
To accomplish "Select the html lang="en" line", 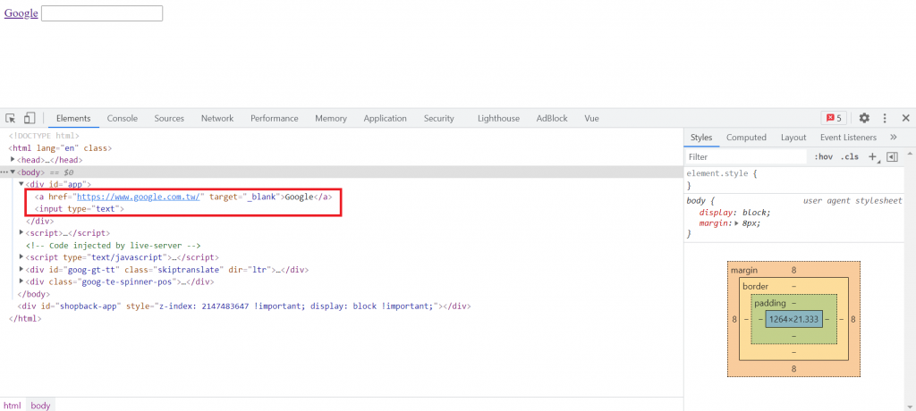I will (x=60, y=147).
